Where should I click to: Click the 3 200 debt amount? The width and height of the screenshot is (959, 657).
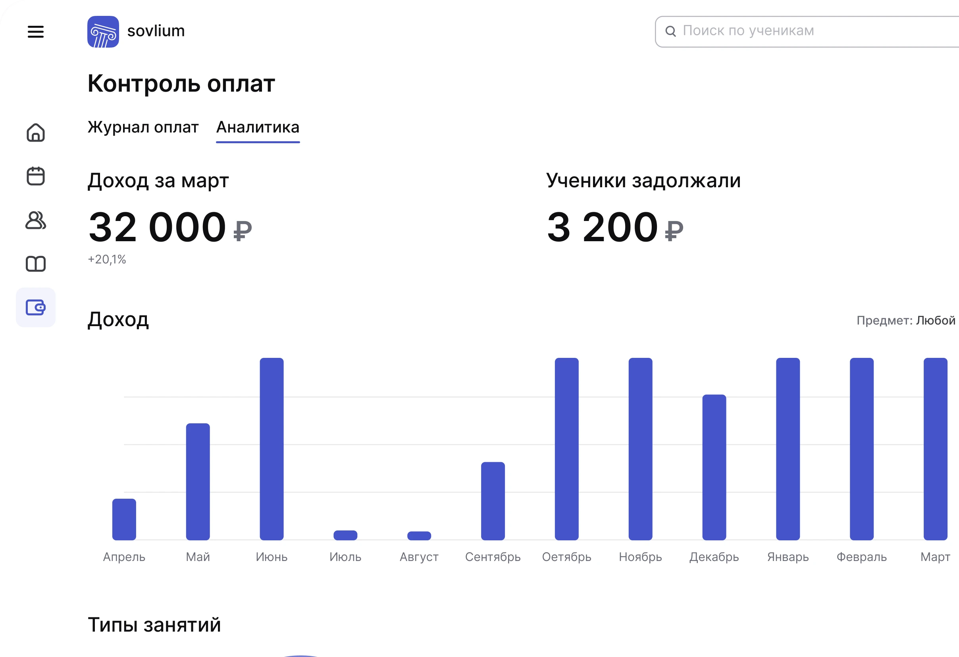click(x=603, y=227)
